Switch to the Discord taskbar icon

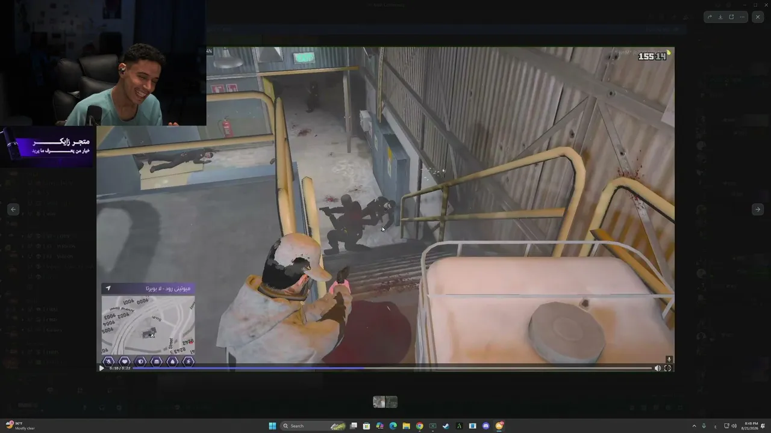[486, 426]
